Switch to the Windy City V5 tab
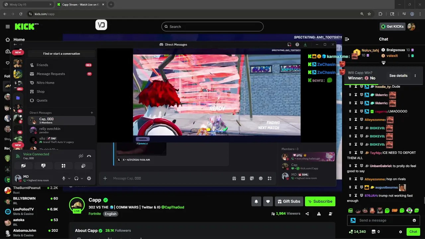Viewport: 425px width, 239px height. tap(27, 4)
